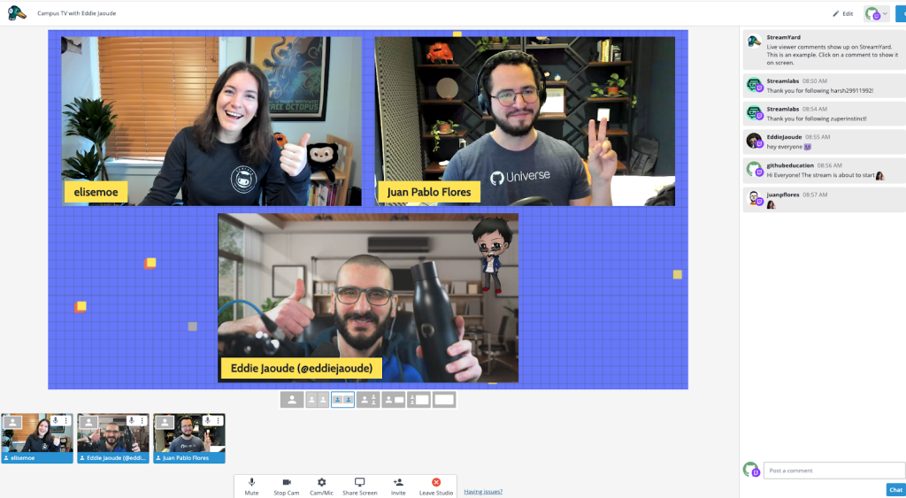The width and height of the screenshot is (906, 498).
Task: Toggle Juan Pablo Flores thumbnail microphone
Action: click(x=207, y=421)
